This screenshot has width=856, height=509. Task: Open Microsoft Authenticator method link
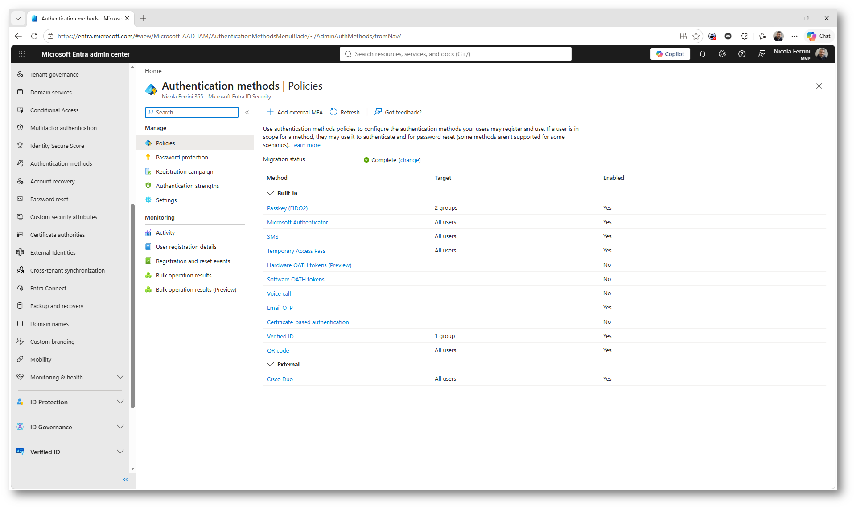click(x=297, y=222)
